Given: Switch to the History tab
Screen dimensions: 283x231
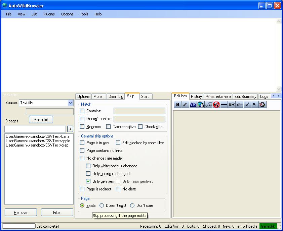Looking at the screenshot, I should pyautogui.click(x=196, y=97).
